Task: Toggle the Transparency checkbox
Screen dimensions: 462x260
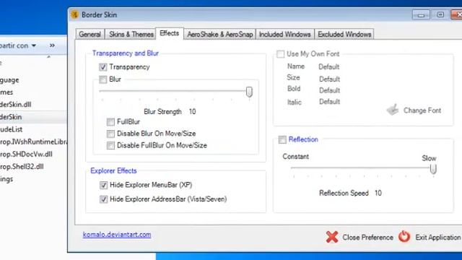Action: (103, 67)
